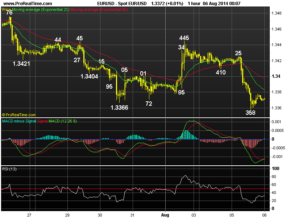Click the "29" date label on the time axis

coord(67,215)
